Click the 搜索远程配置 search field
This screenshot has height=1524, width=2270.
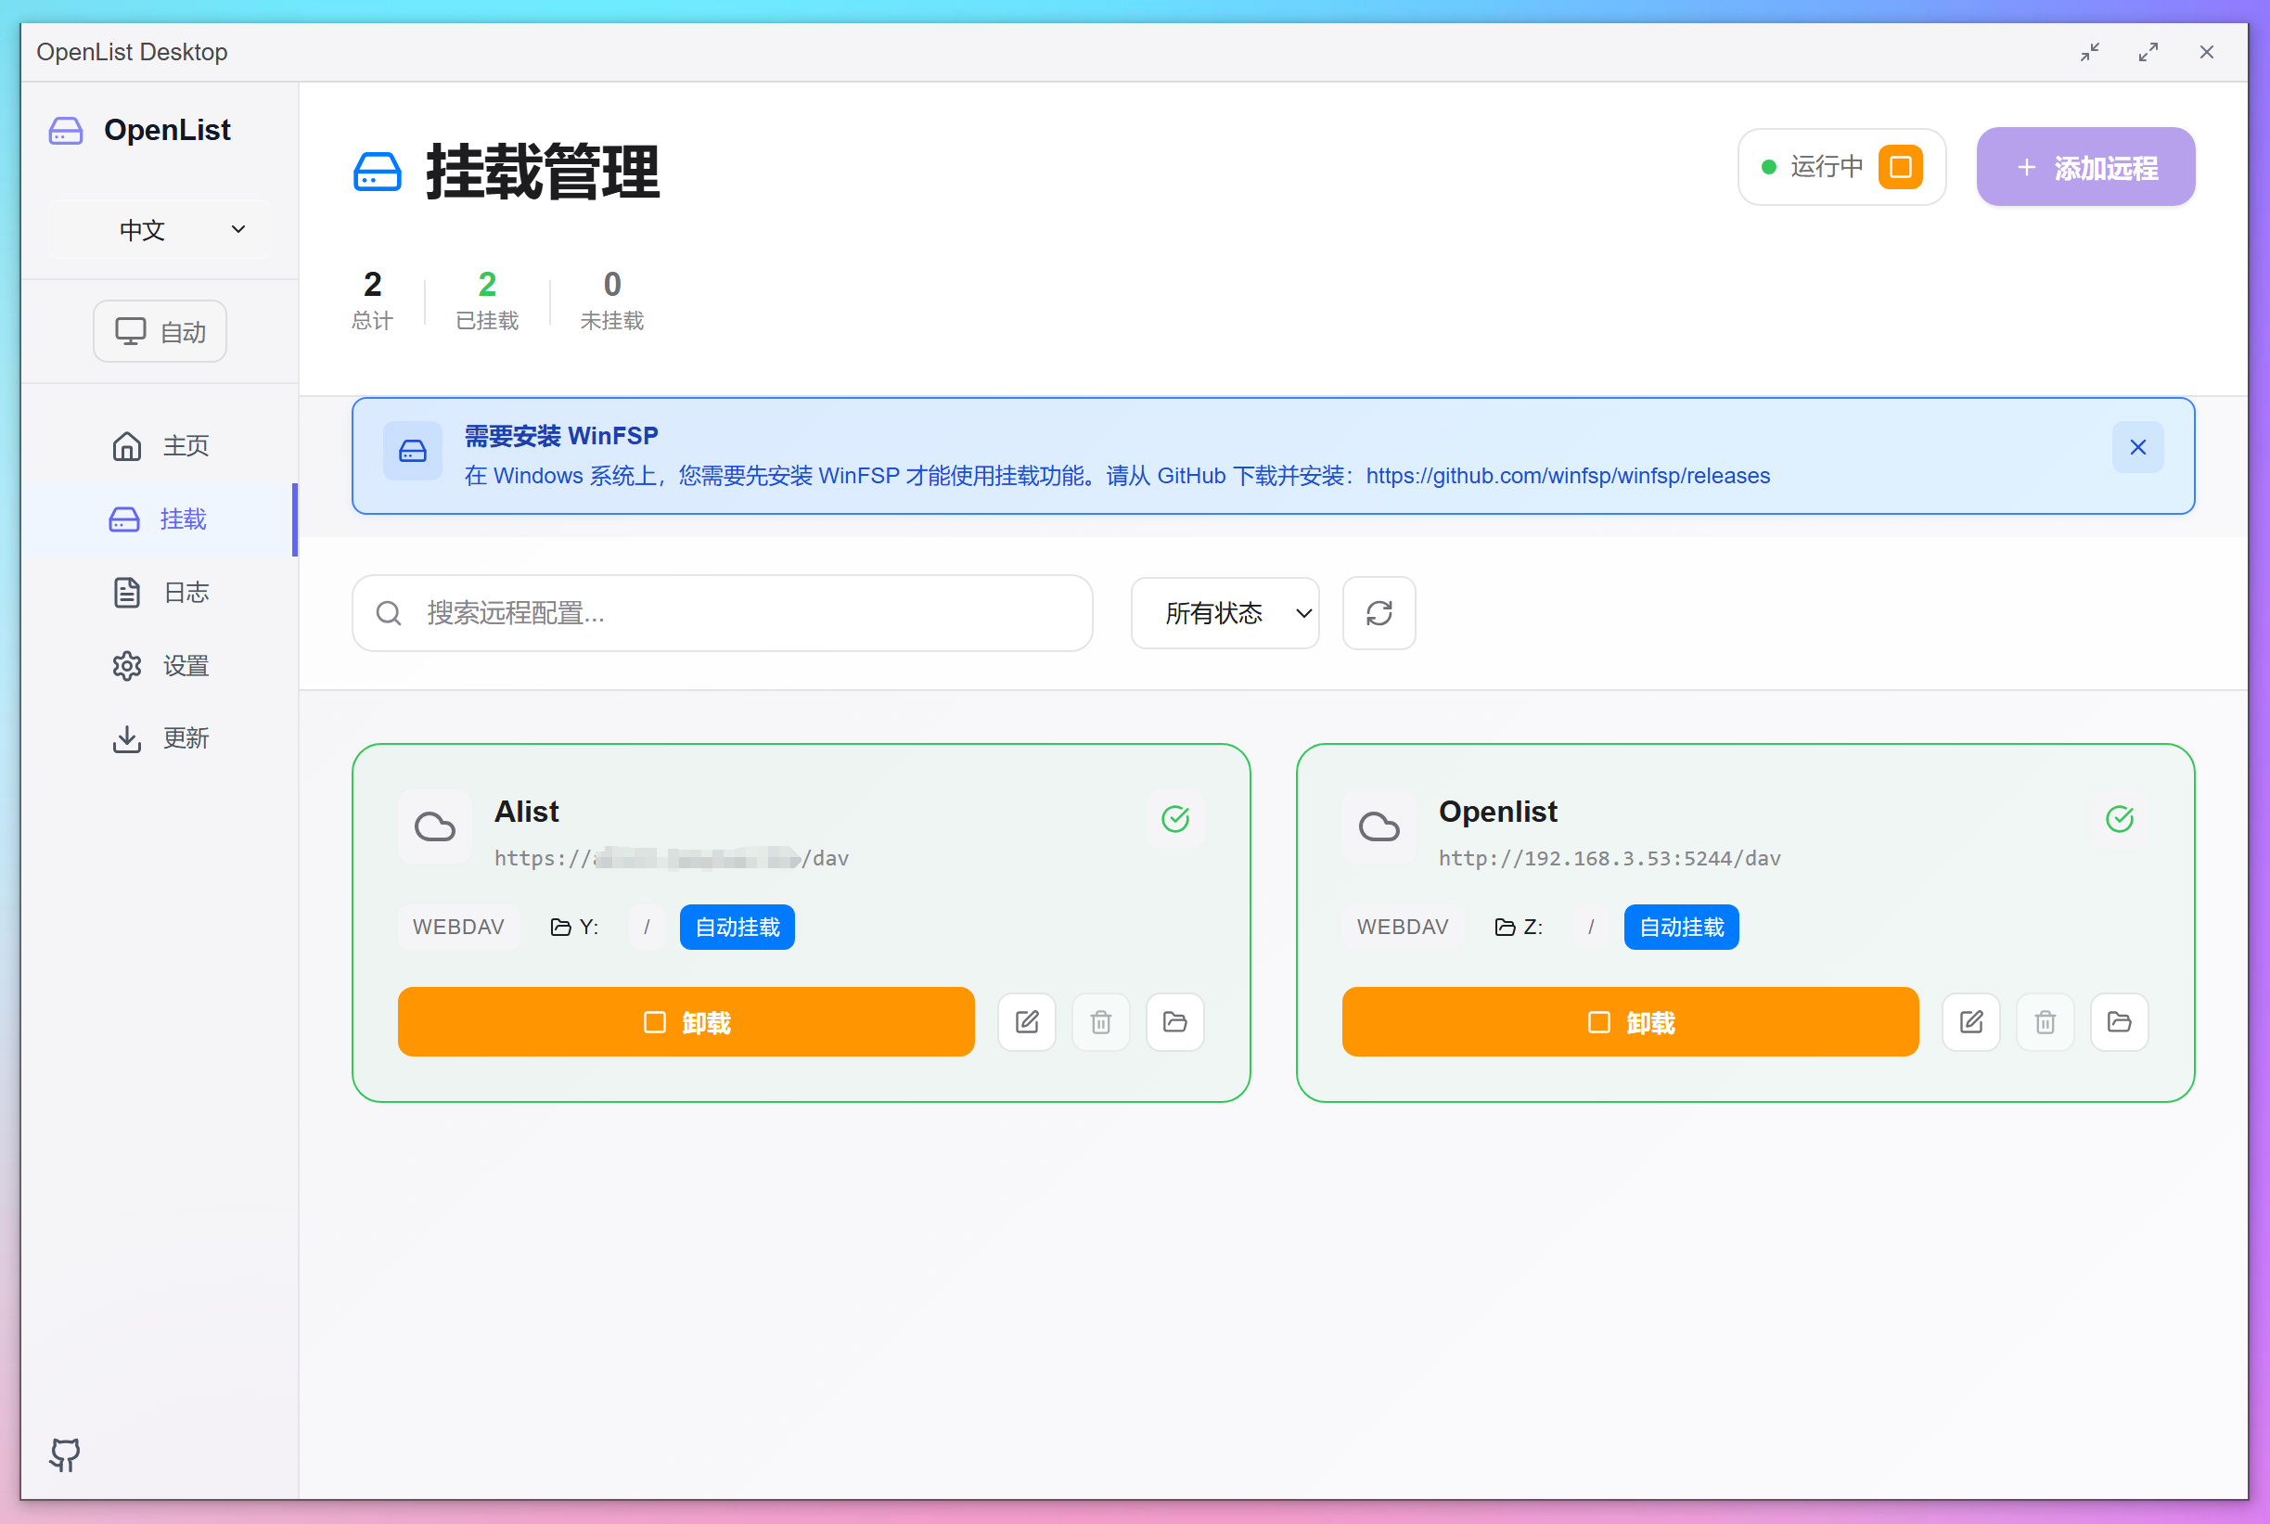point(721,613)
